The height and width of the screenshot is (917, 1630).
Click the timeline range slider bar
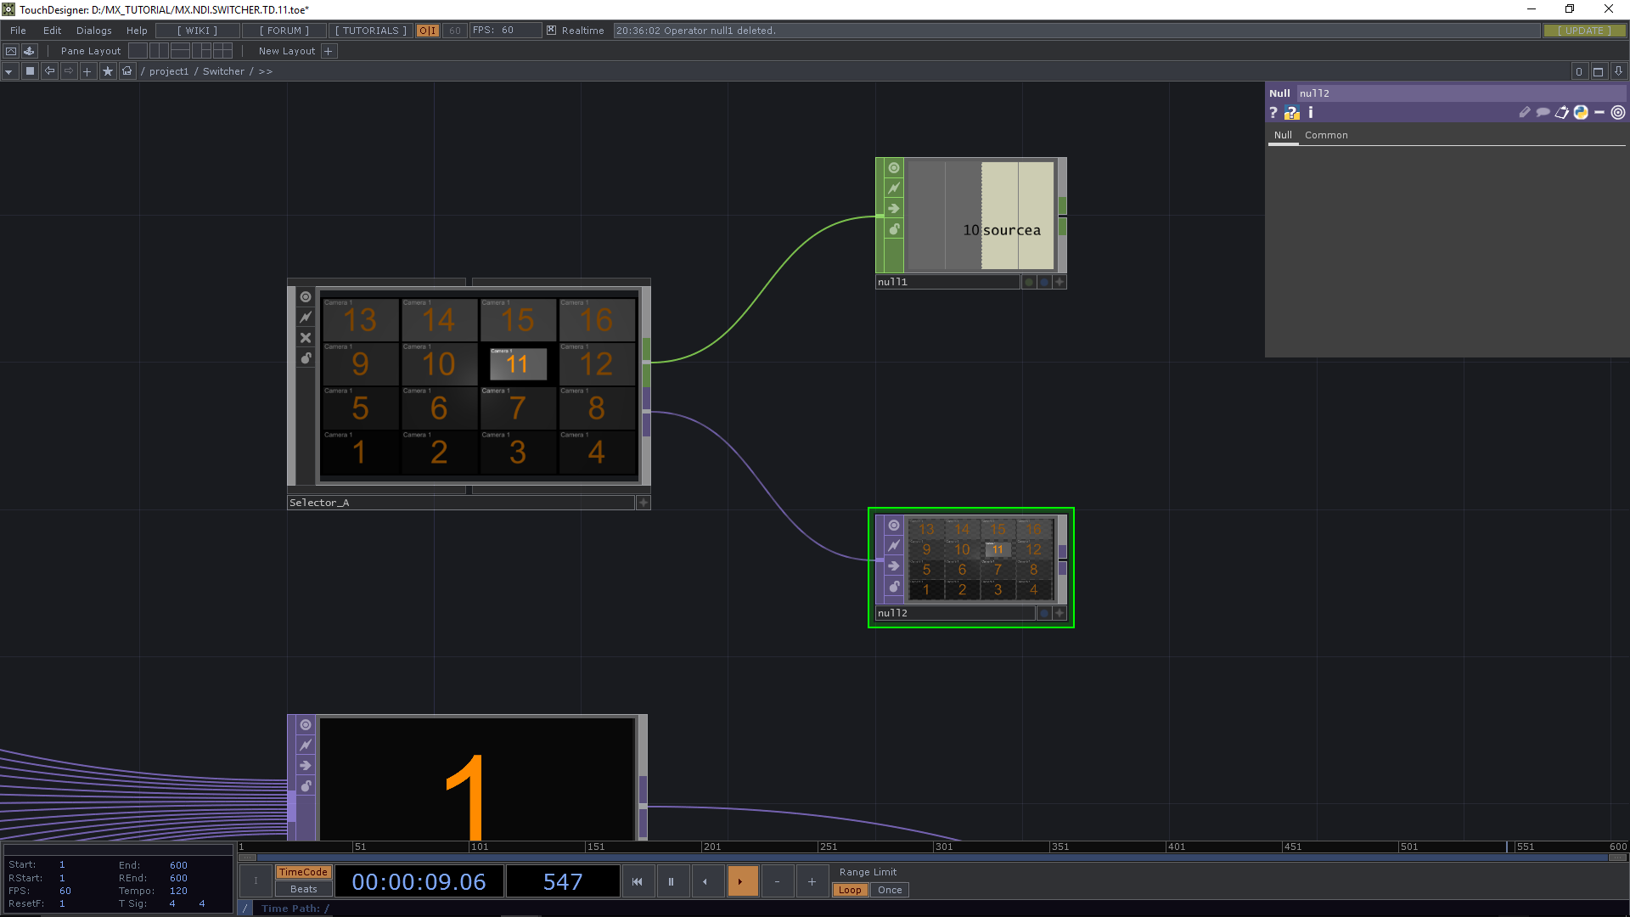tap(933, 858)
